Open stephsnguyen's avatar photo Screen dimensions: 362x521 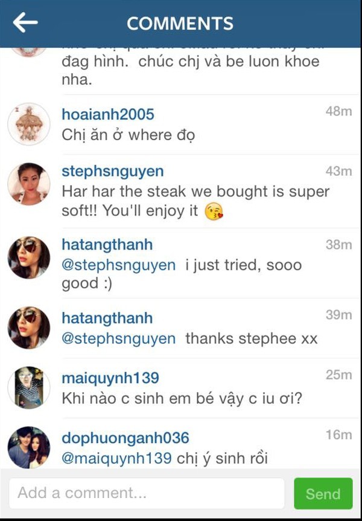[x=29, y=184]
